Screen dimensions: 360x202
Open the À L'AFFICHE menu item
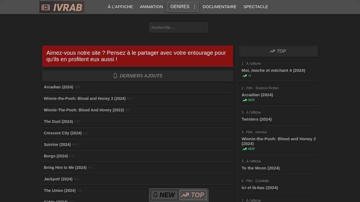tap(120, 7)
